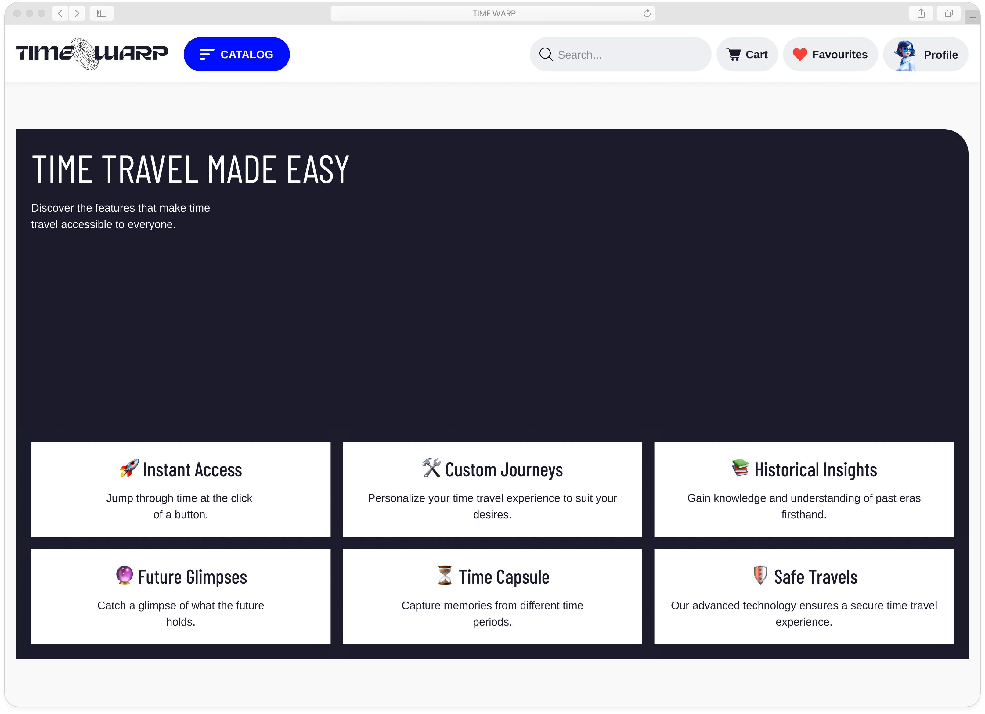This screenshot has height=714, width=985.
Task: Go forward with browser forward arrow
Action: (77, 13)
